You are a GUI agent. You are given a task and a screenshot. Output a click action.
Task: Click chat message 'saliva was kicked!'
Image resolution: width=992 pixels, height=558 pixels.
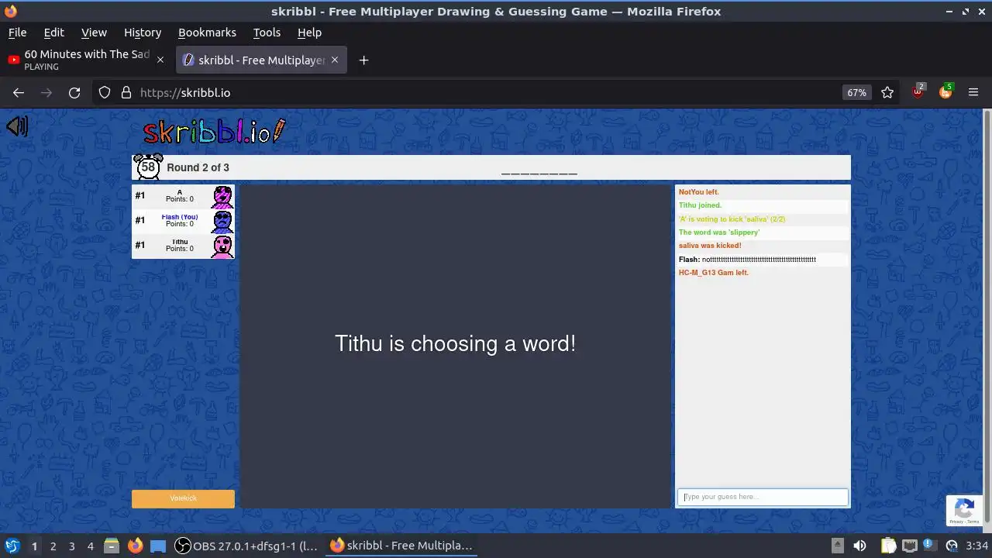coord(710,246)
